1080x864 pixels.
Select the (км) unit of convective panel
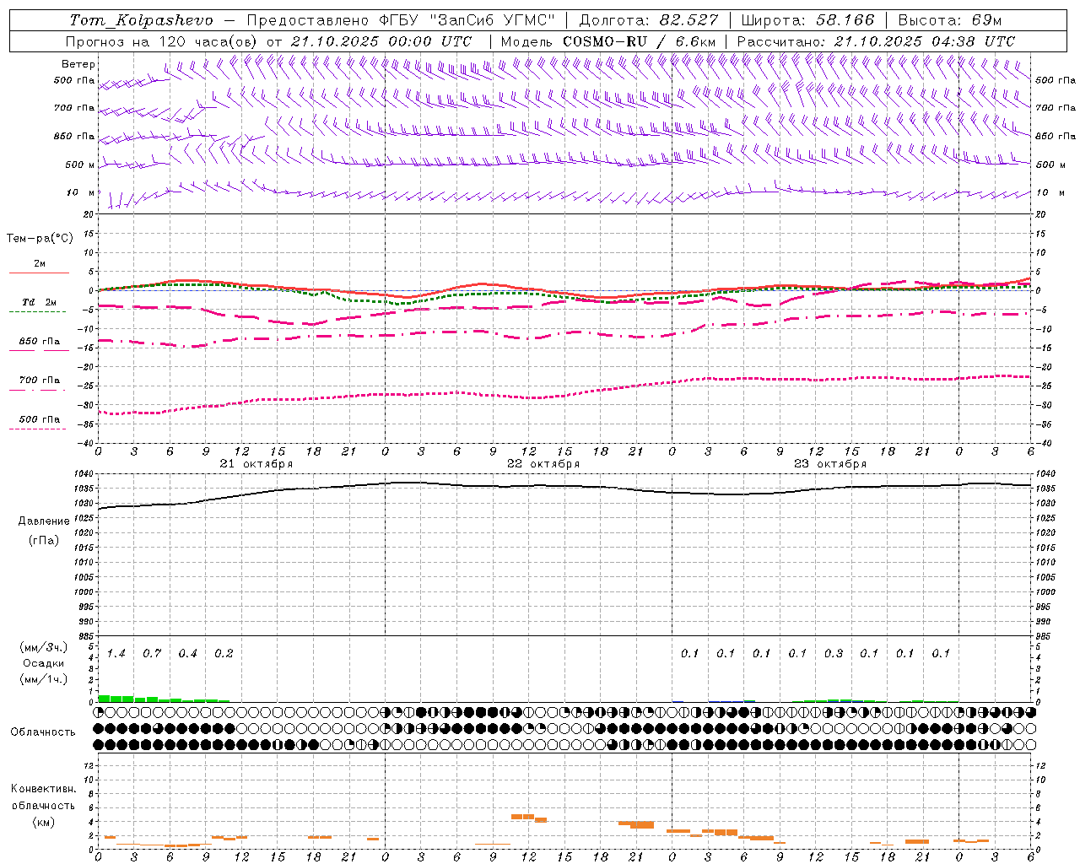point(43,822)
